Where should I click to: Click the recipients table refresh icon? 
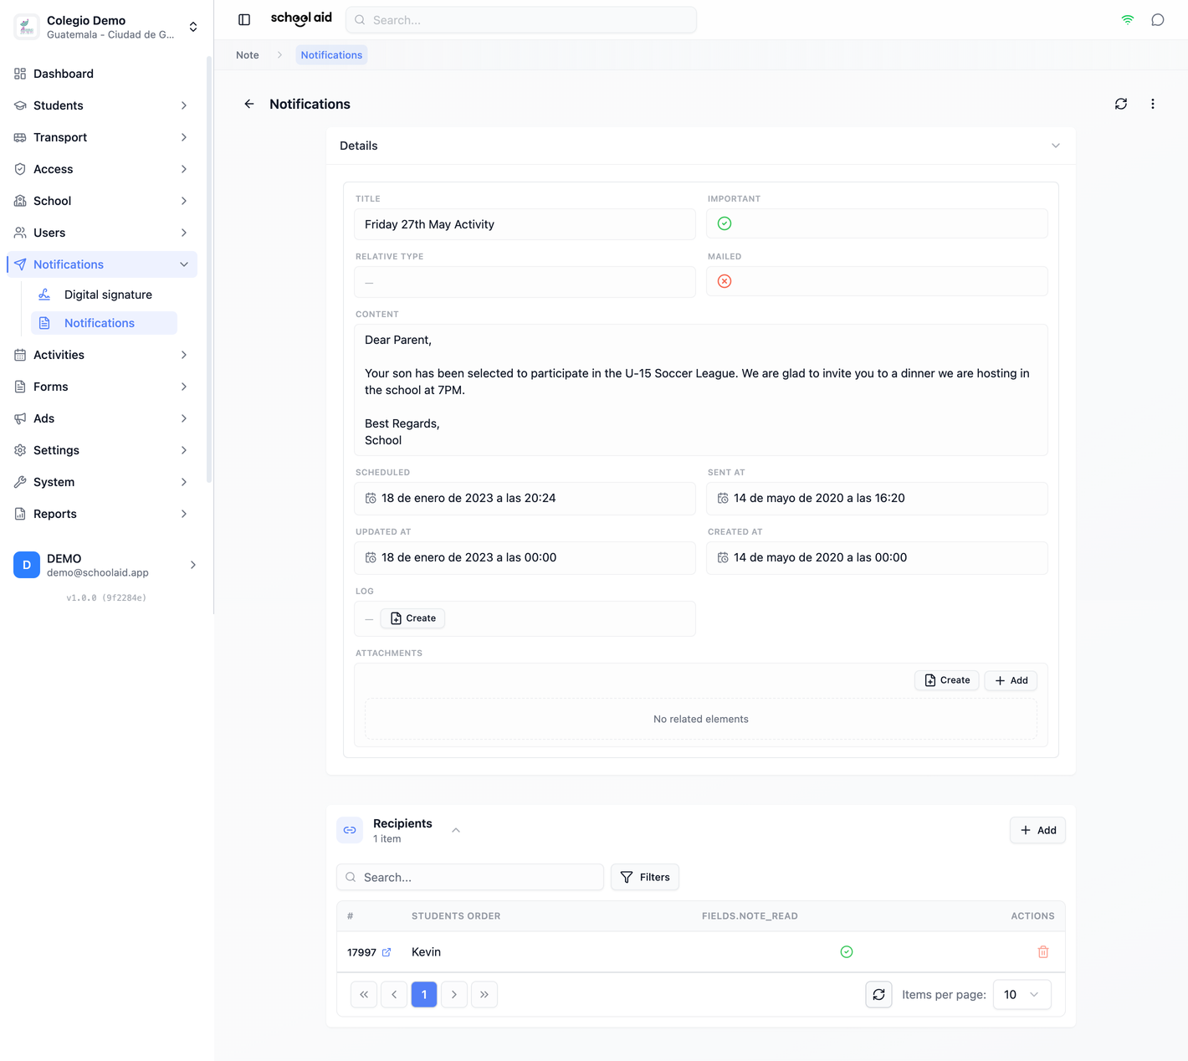tap(878, 995)
